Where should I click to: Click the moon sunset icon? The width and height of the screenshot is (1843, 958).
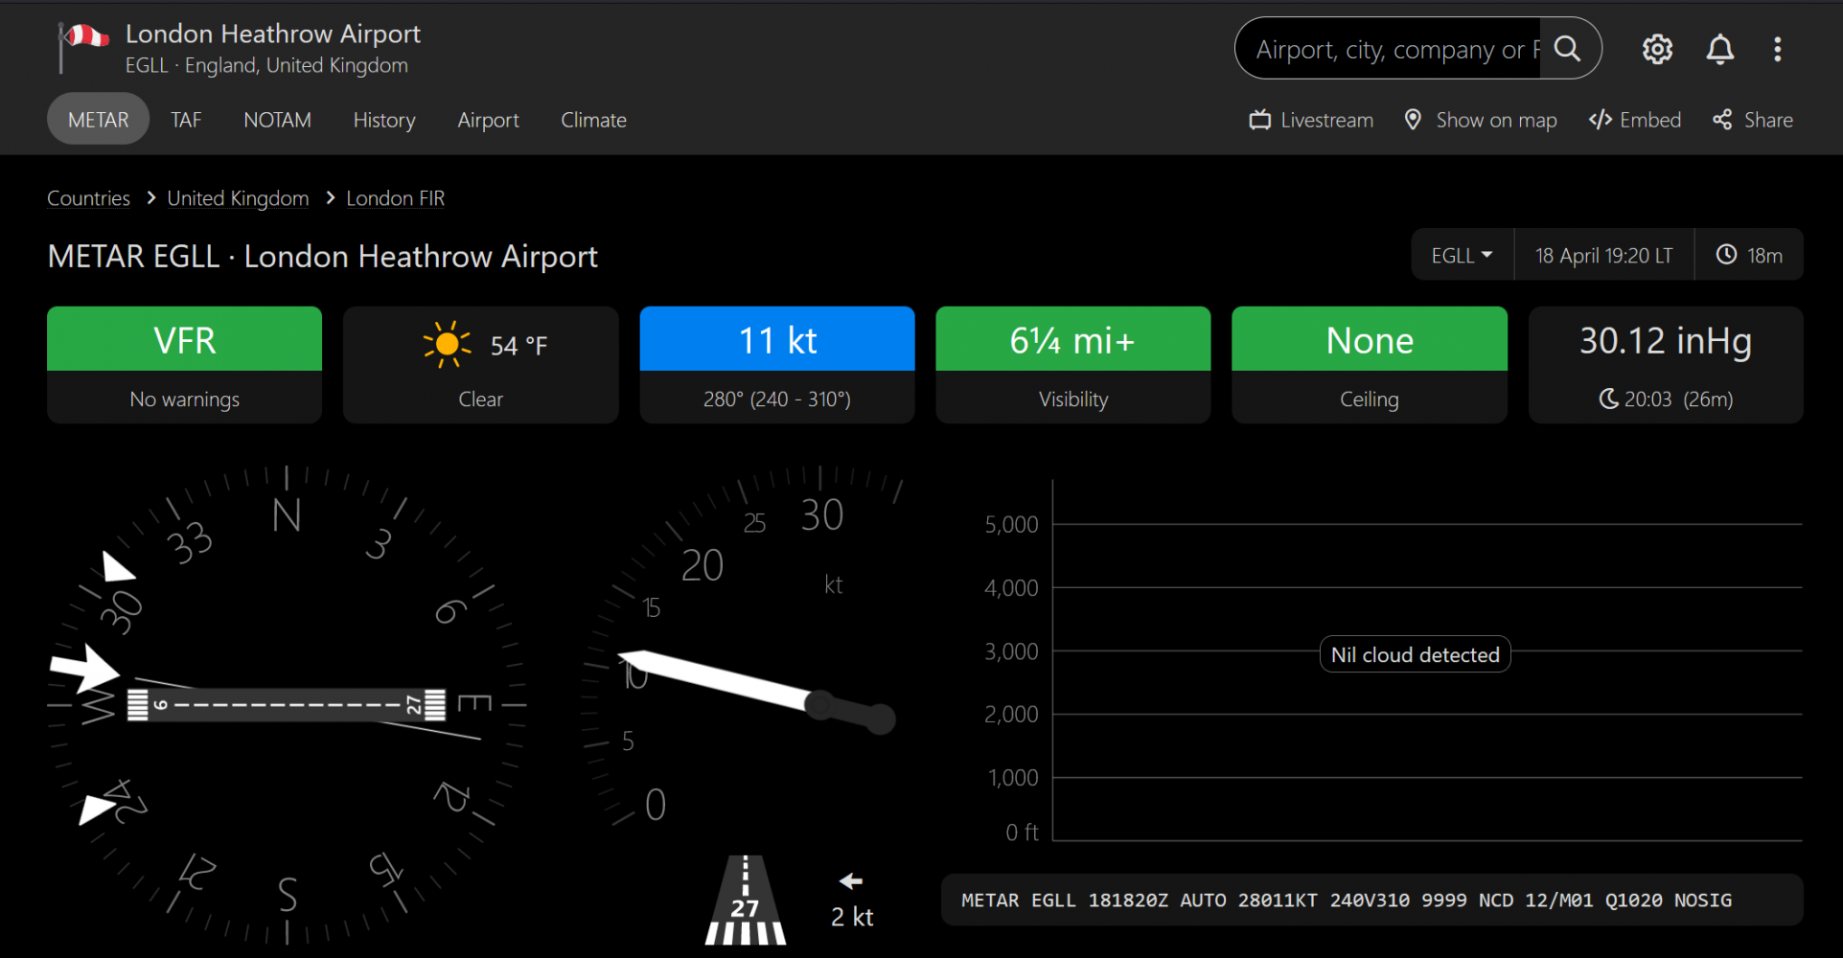1608,399
